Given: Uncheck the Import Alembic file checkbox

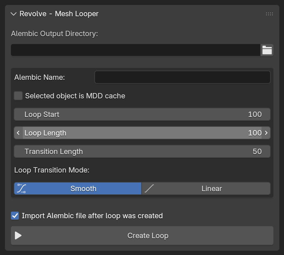Looking at the screenshot, I should (x=15, y=216).
